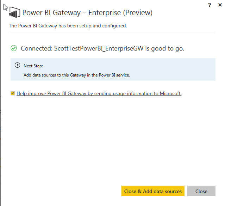Click the Next Step: heading

tap(33, 66)
